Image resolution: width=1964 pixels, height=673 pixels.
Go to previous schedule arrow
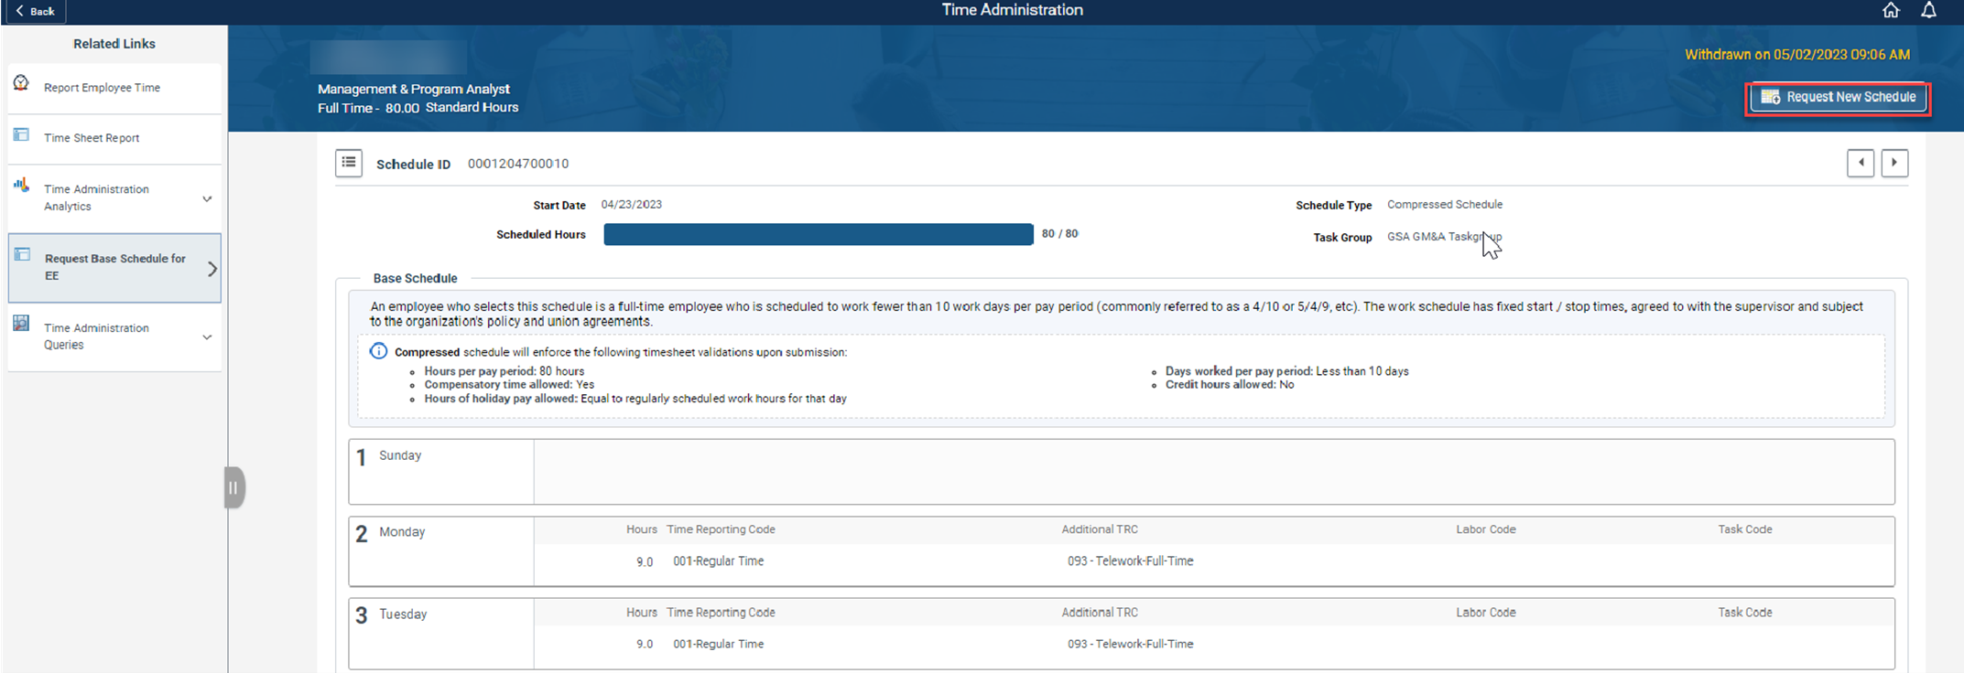pos(1861,163)
